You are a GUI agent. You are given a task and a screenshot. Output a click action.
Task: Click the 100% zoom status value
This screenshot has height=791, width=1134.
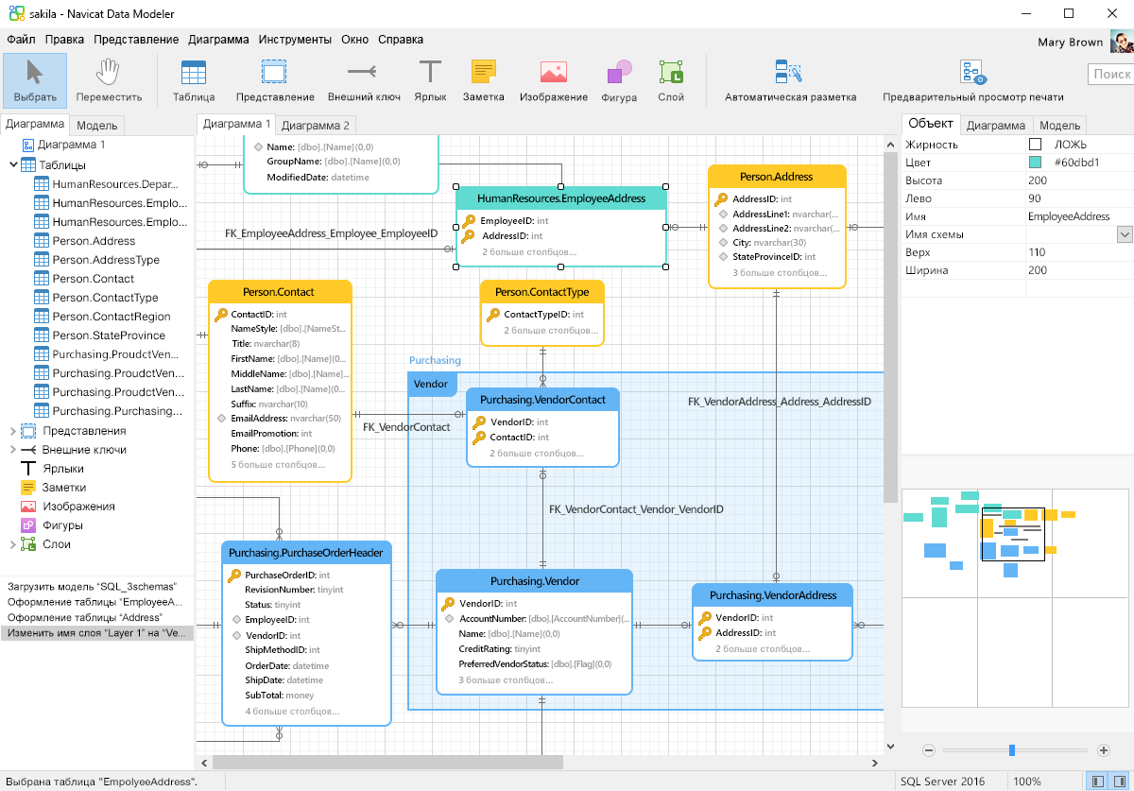click(1027, 782)
